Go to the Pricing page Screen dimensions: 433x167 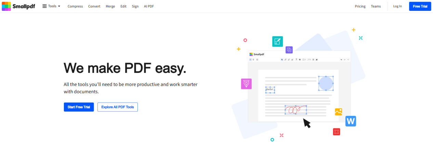360,6
